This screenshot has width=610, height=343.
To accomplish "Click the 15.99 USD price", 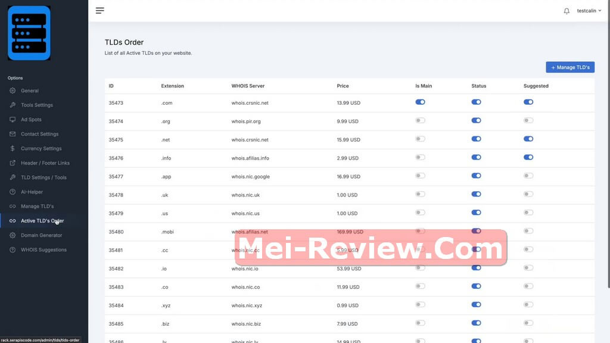I will point(348,139).
